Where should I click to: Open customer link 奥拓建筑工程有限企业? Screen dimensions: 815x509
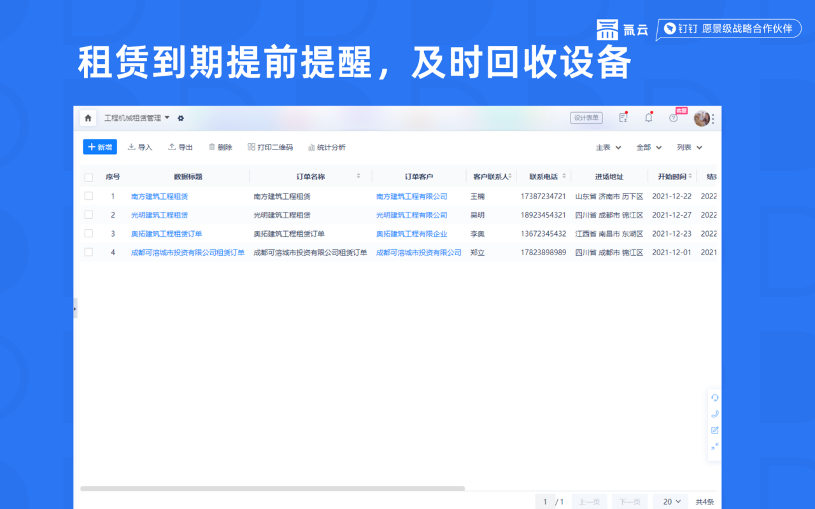[412, 234]
